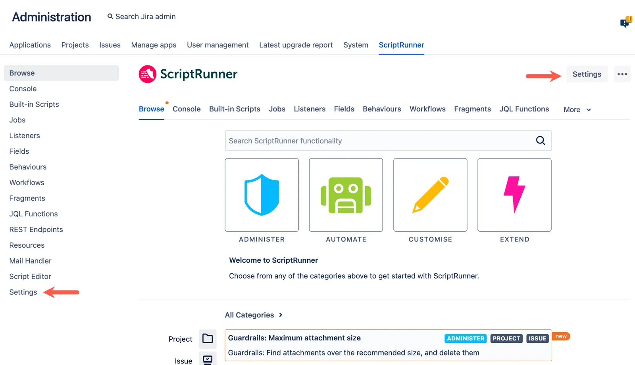Click the Search Jira admin magnifier icon
635x365 pixels.
pos(110,17)
